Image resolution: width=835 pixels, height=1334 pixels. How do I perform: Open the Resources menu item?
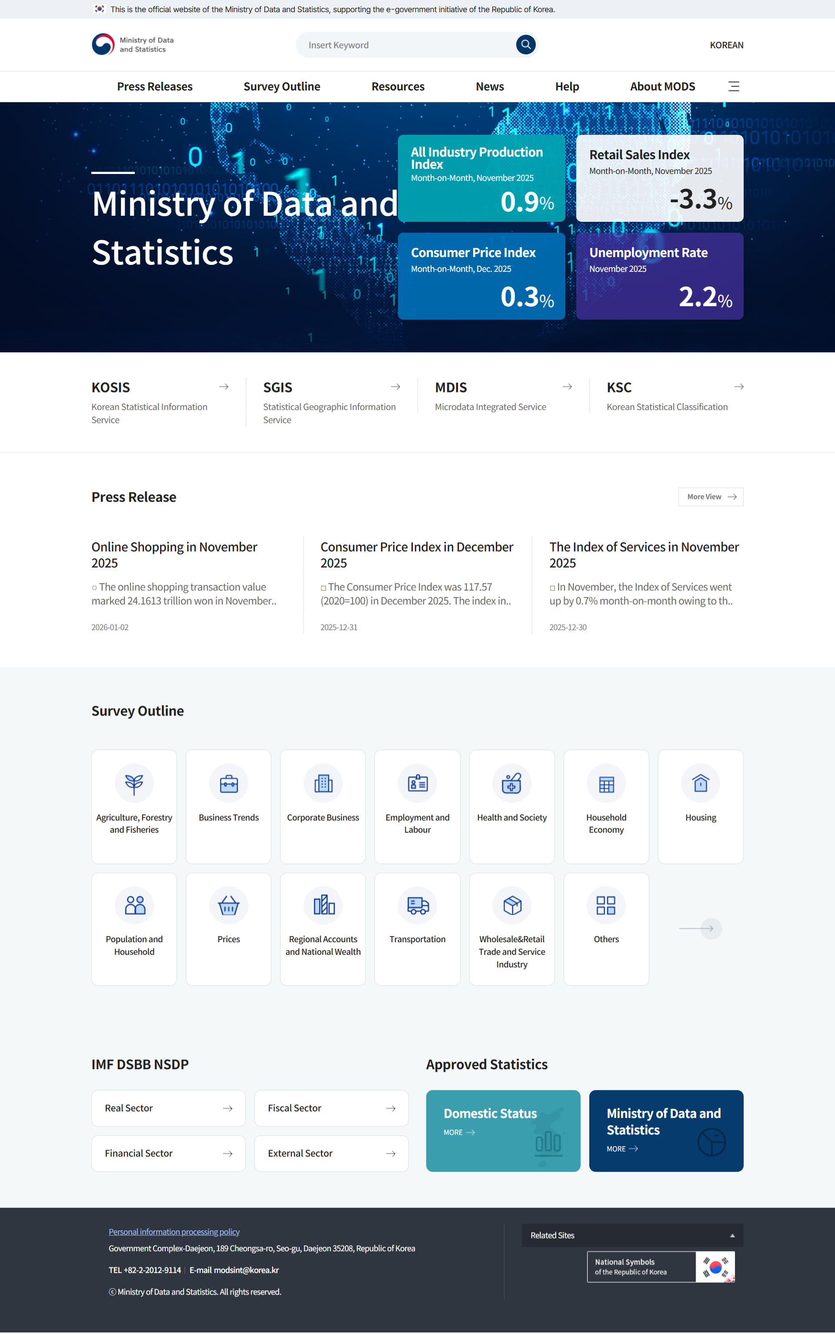pyautogui.click(x=397, y=87)
